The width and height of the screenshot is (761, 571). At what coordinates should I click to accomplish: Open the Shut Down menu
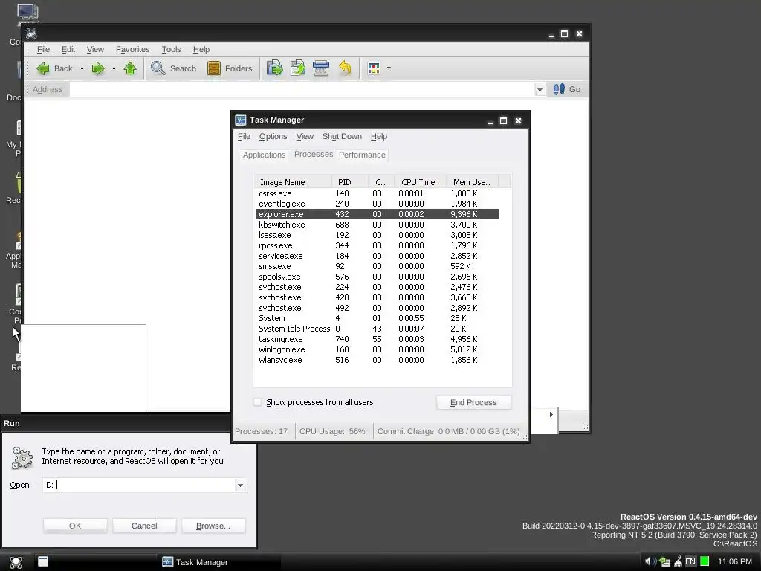click(x=342, y=137)
